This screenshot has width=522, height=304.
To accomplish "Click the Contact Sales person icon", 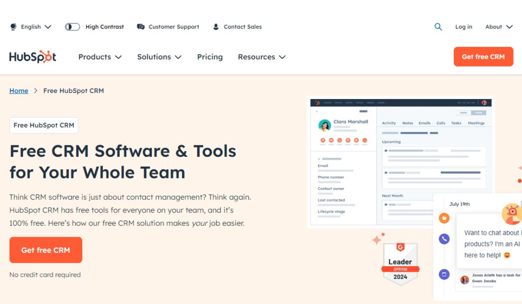I will [x=216, y=27].
